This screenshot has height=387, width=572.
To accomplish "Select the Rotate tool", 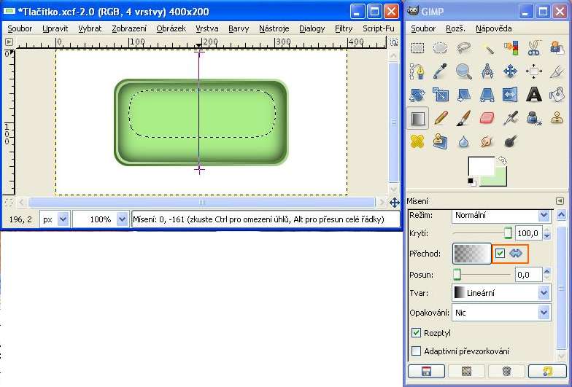I will [417, 95].
